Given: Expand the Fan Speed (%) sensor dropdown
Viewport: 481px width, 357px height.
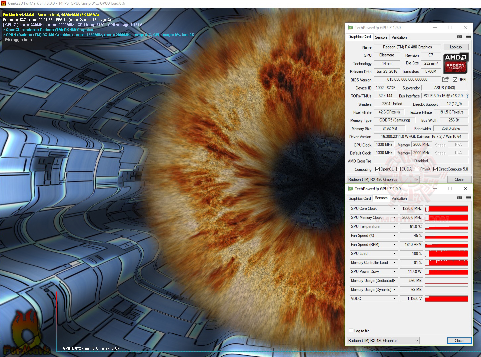Looking at the screenshot, I should [394, 236].
